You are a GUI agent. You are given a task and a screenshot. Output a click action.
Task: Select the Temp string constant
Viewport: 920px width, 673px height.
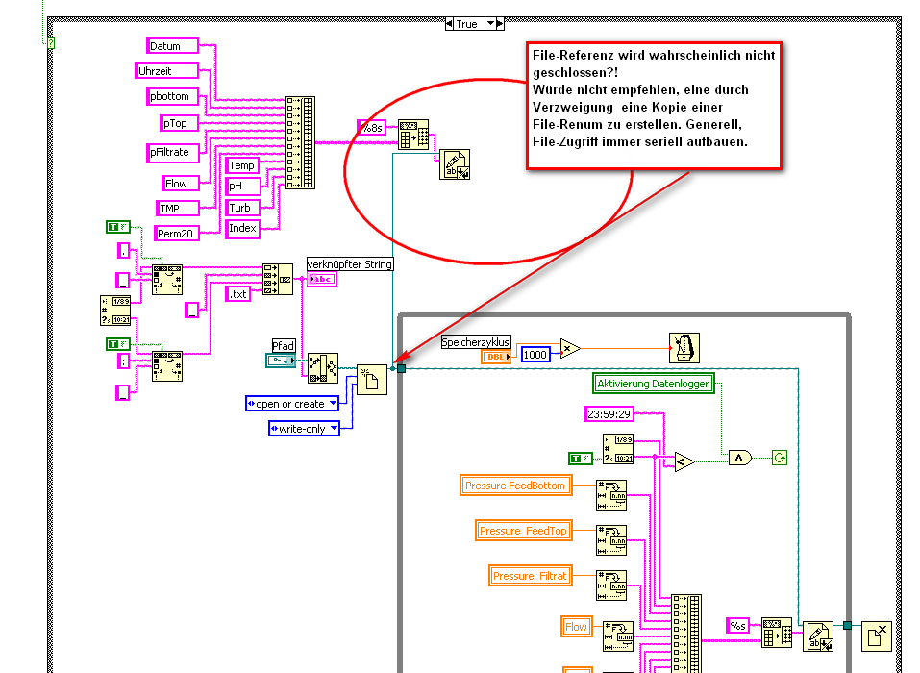(241, 165)
